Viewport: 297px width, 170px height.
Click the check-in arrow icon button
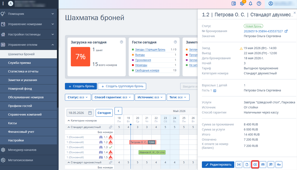point(239,164)
